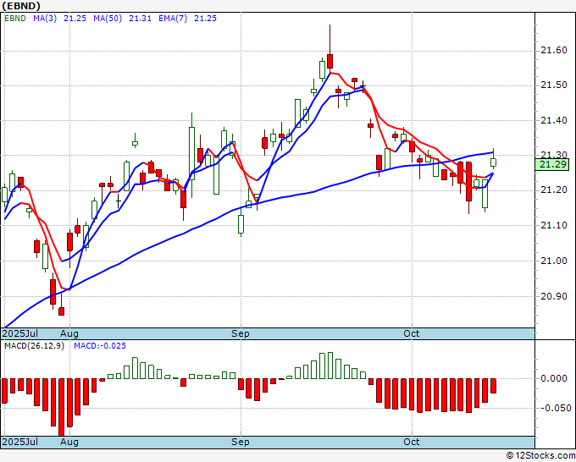Click the tallest green MACD histogram bar
The width and height of the screenshot is (576, 462).
[x=330, y=366]
